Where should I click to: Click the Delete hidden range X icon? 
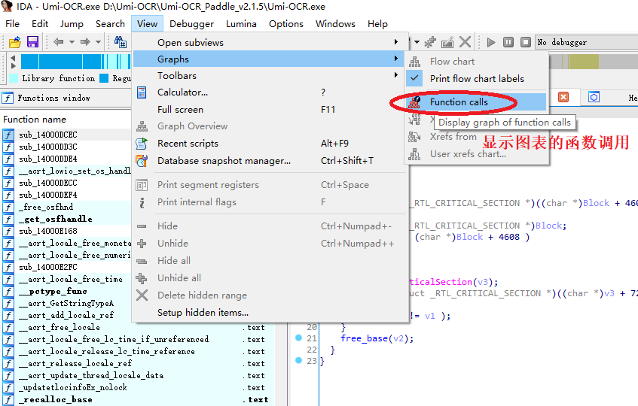(x=142, y=295)
